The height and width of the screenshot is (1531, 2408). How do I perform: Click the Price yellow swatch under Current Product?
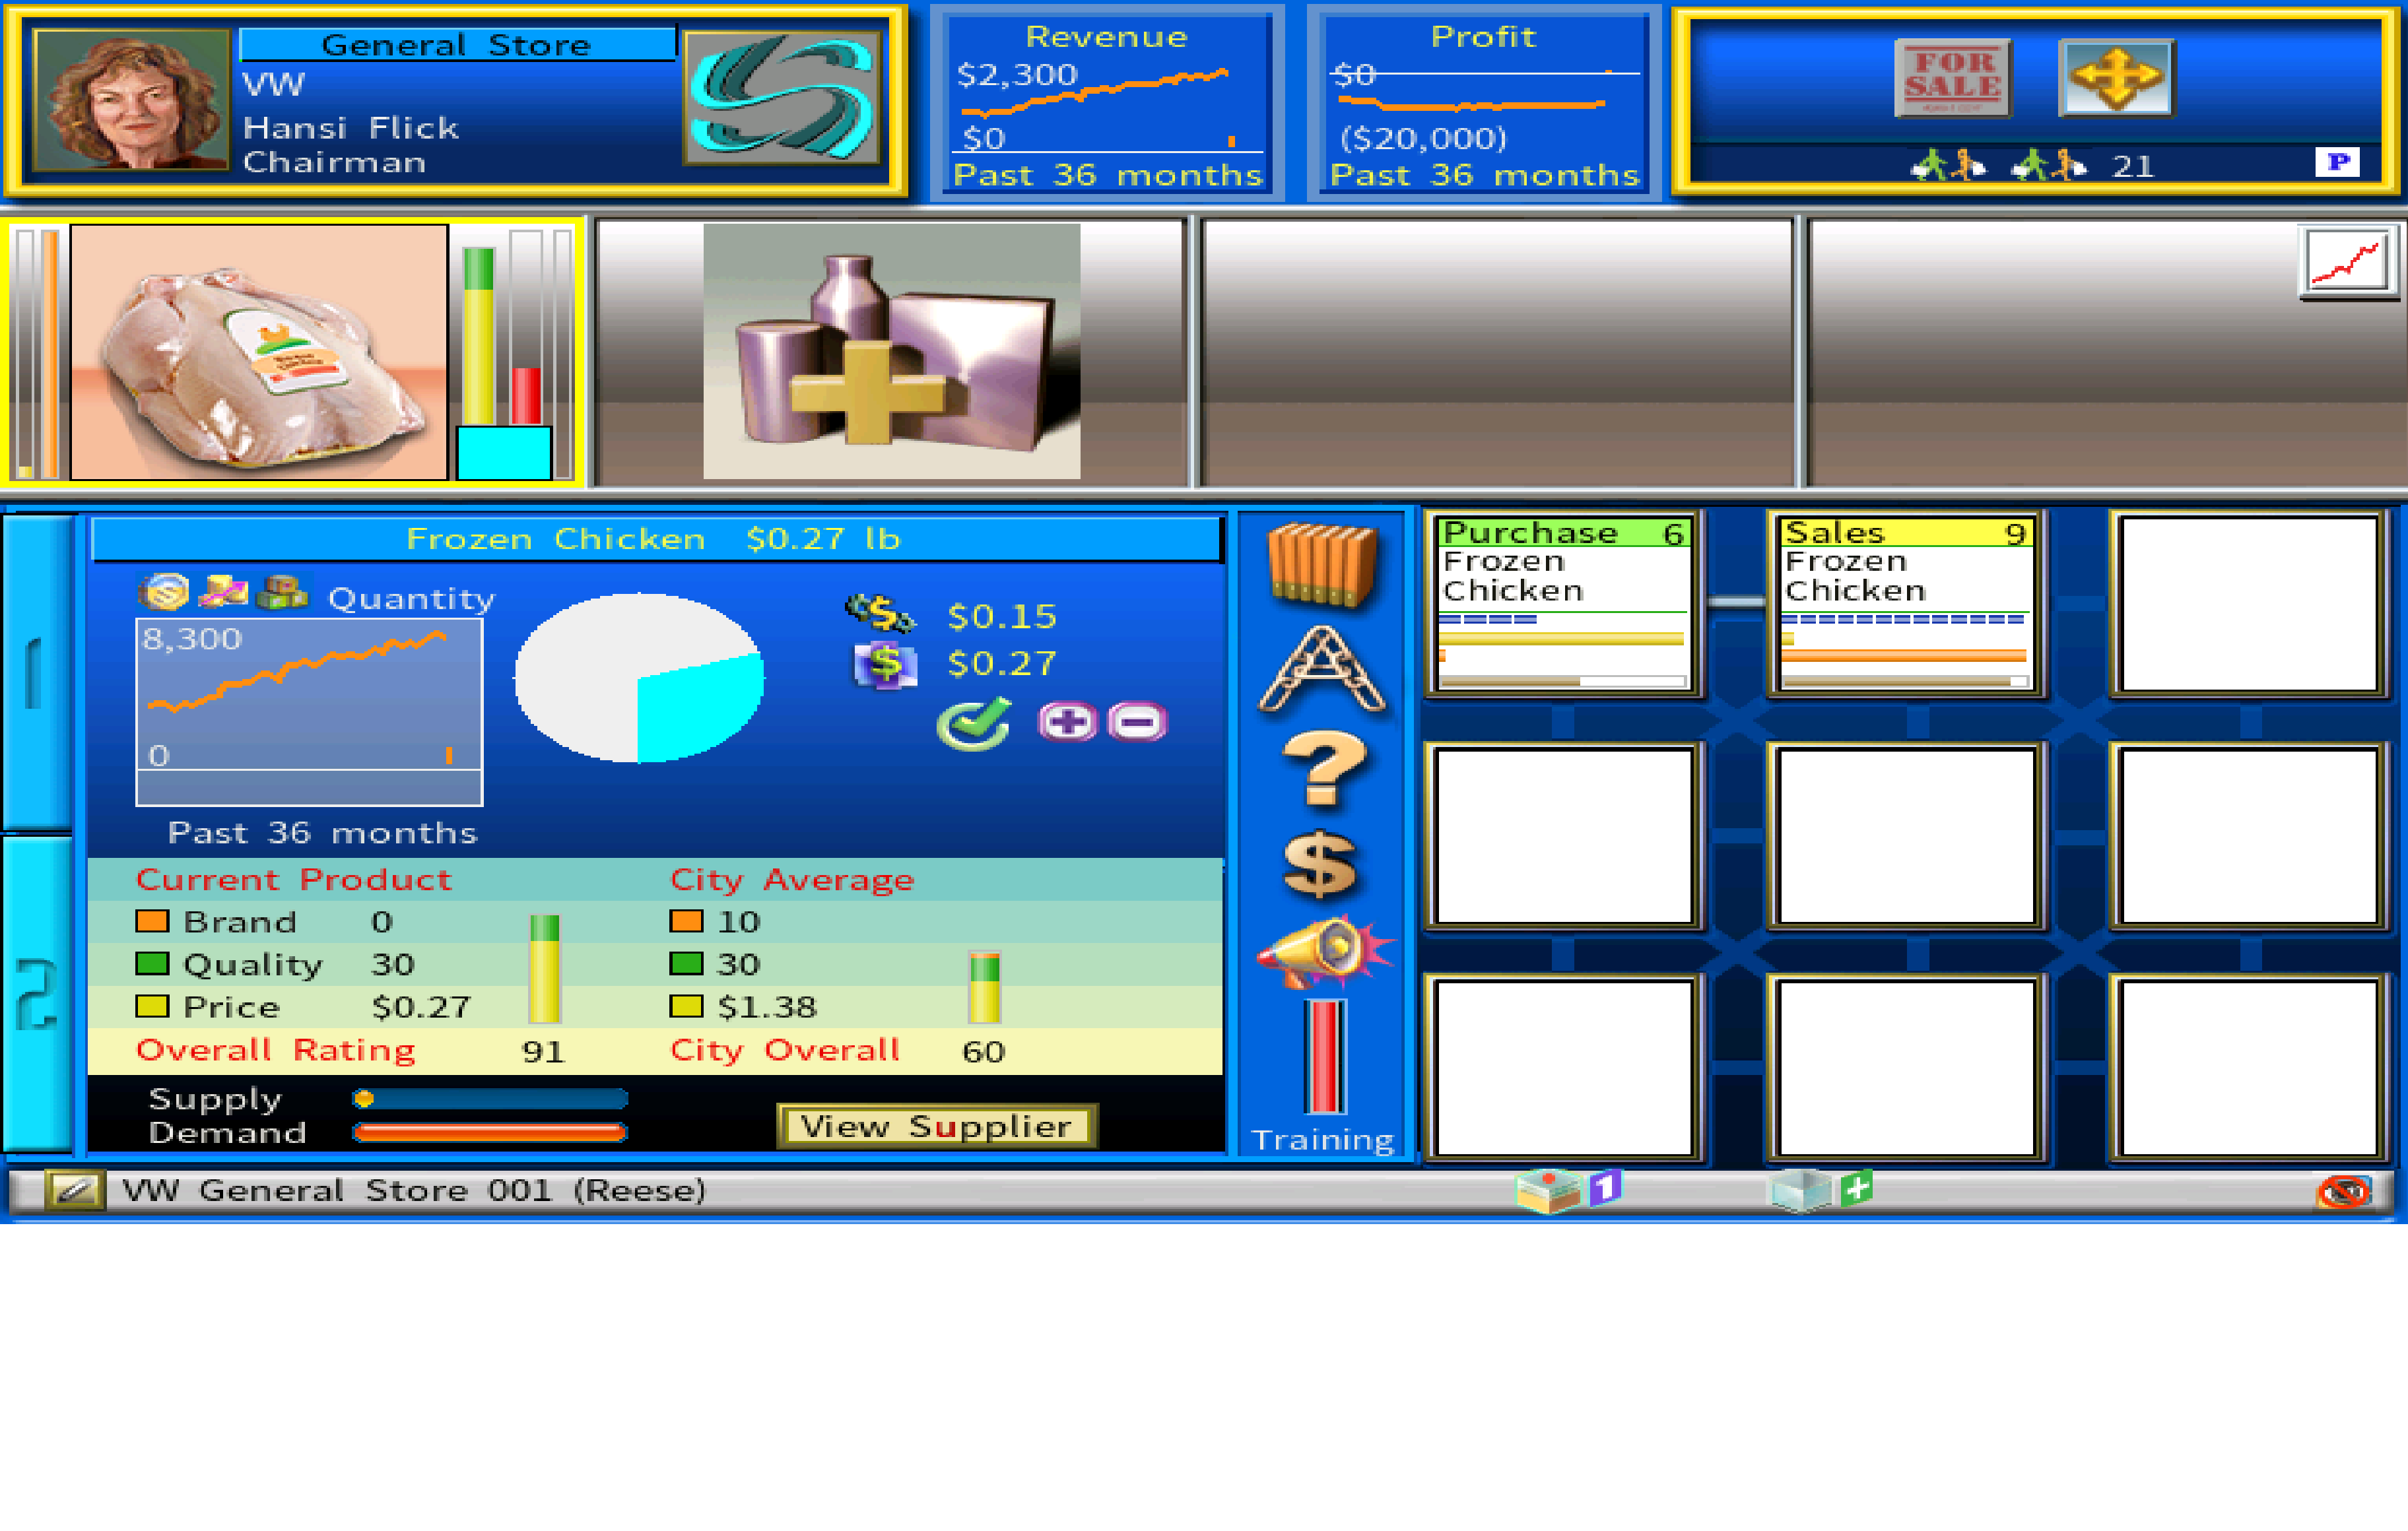click(152, 1007)
